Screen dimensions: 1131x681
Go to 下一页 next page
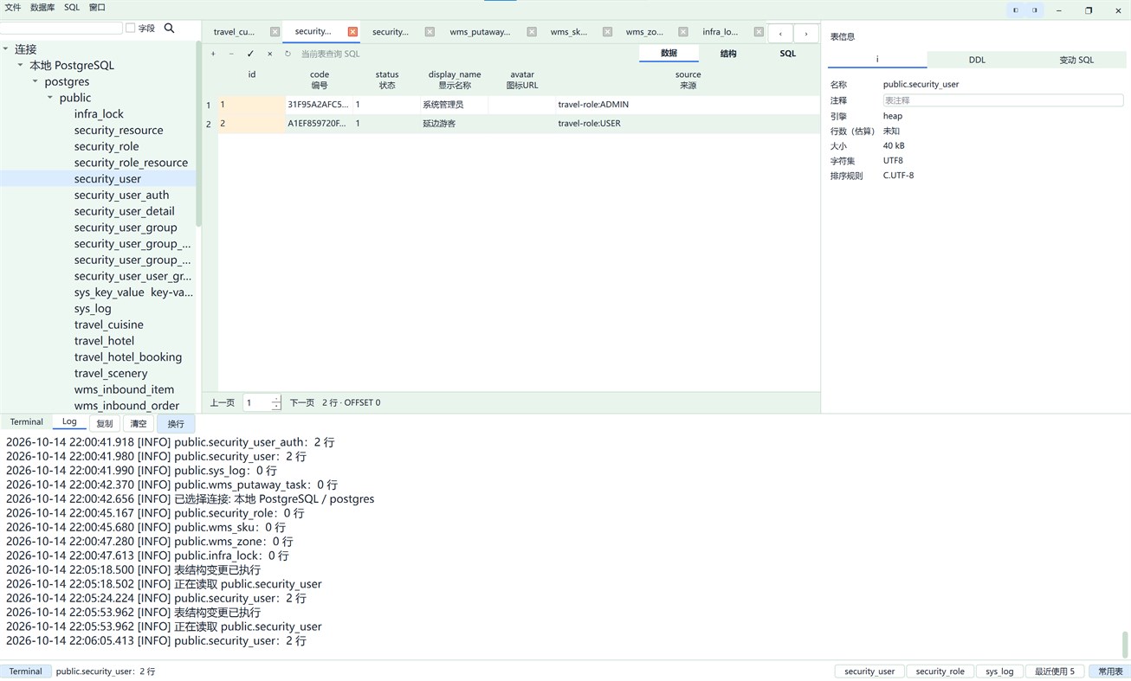[x=301, y=403]
